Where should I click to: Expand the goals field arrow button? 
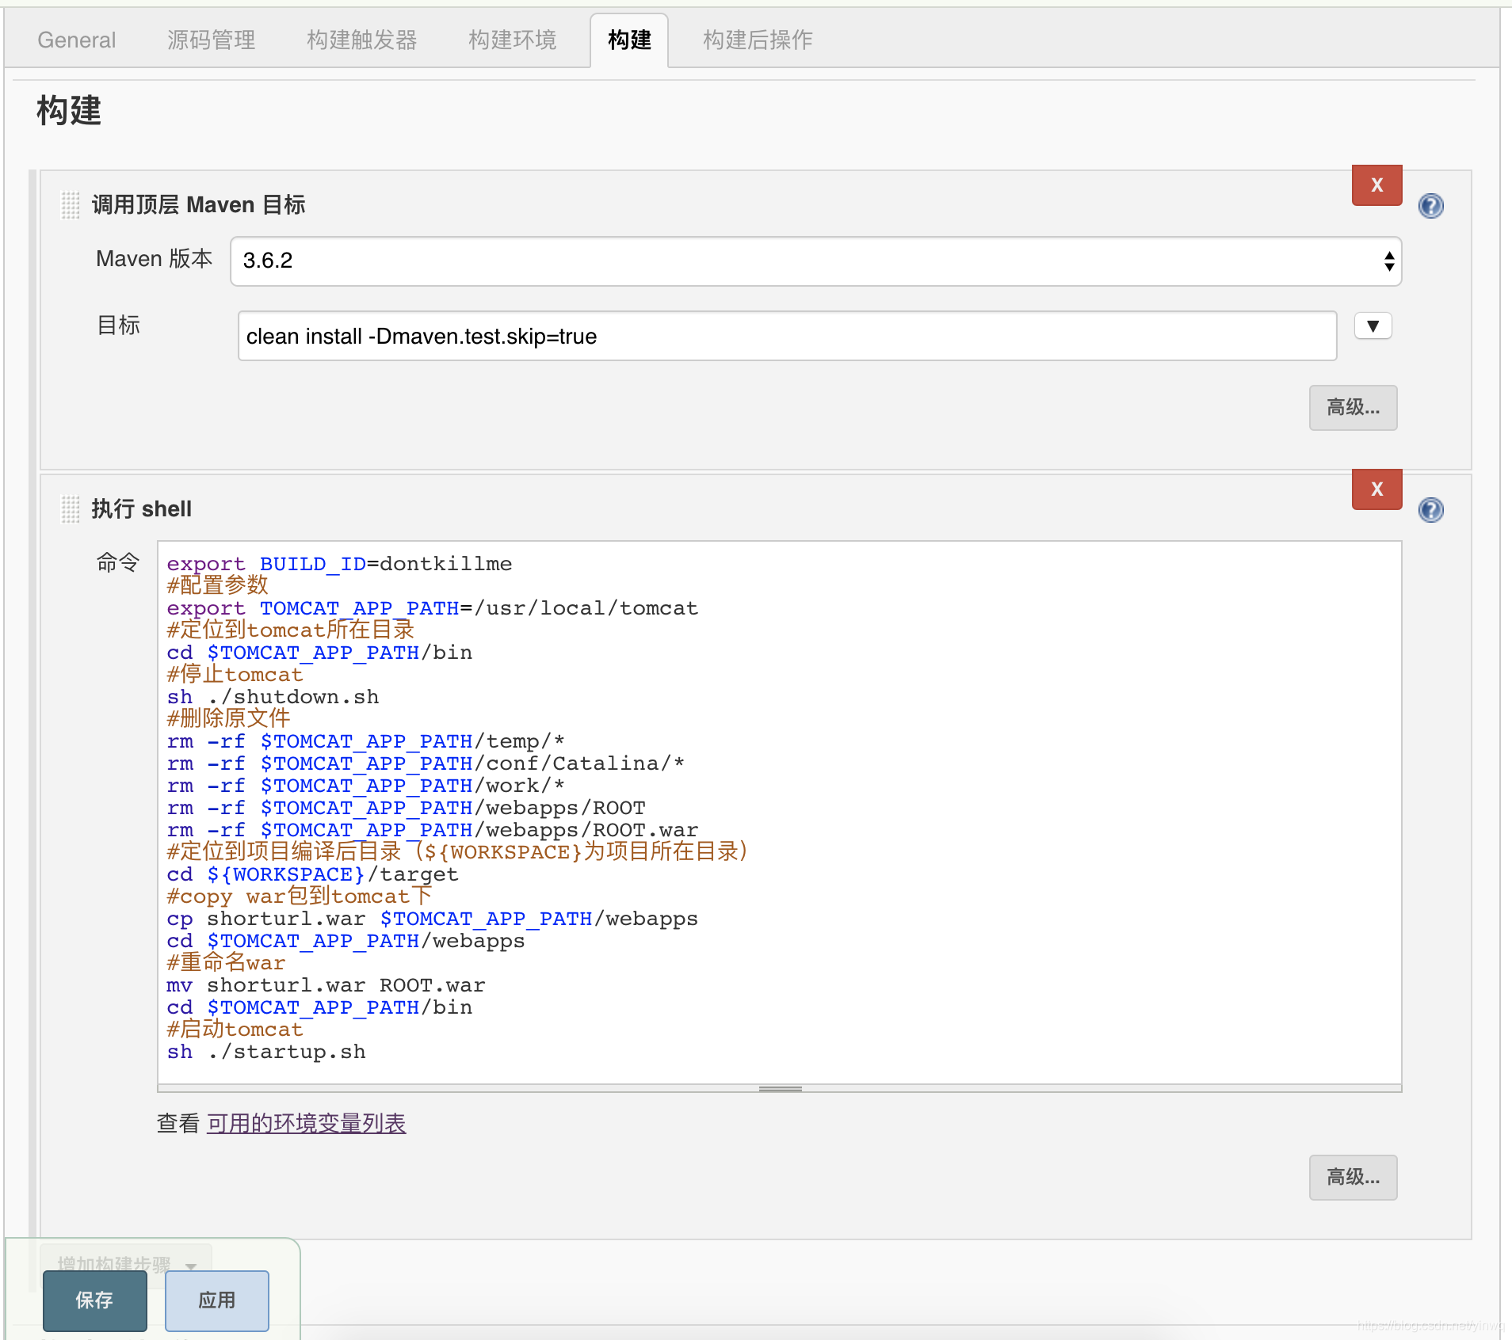pyautogui.click(x=1373, y=326)
